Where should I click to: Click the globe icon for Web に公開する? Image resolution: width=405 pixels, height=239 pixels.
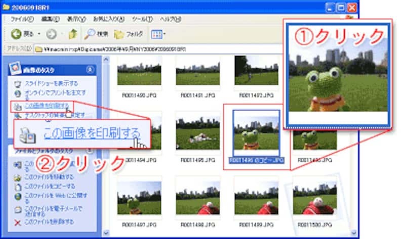[x=18, y=197]
